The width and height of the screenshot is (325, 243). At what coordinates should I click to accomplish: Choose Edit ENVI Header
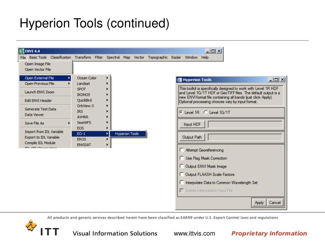[45, 101]
